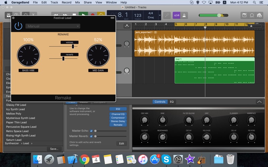
Task: Open the Mix menu
Action: (77, 2)
